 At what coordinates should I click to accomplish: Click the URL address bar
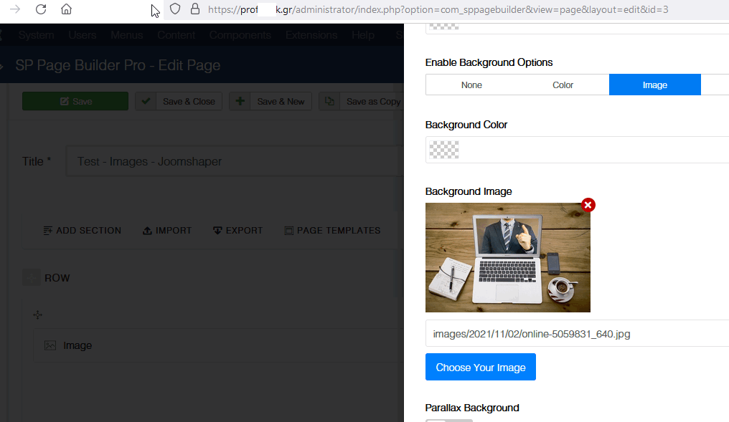point(438,10)
